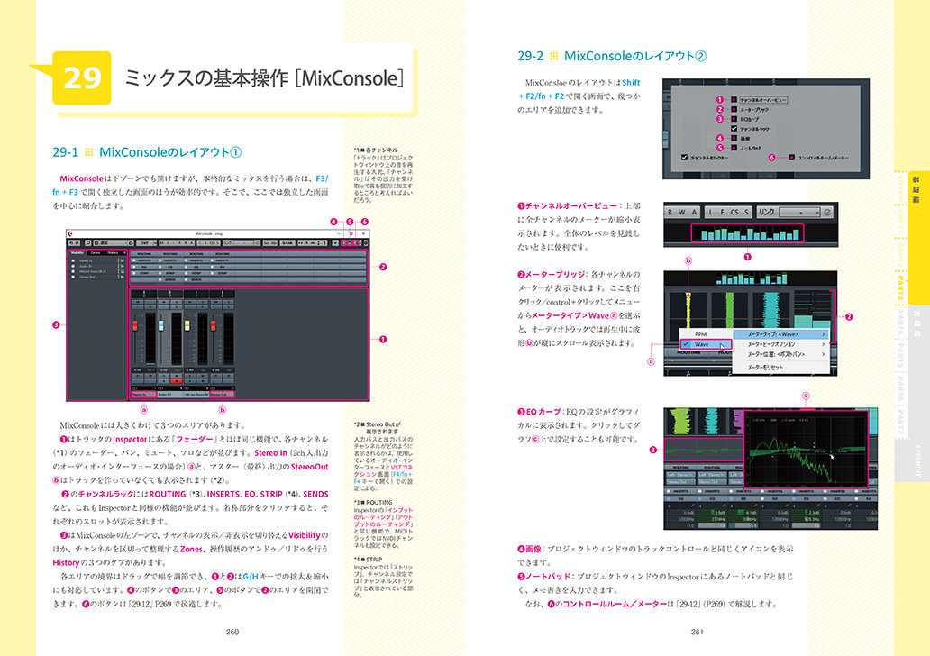Click the undo/redo history arrows in MixConsole toolbar
The image size is (930, 656).
point(73,243)
